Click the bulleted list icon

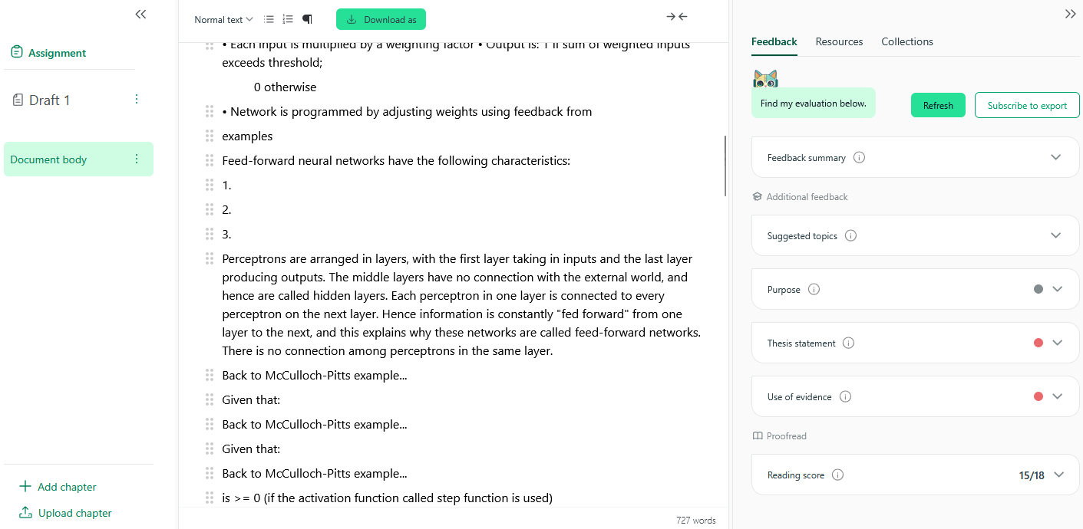coord(269,19)
